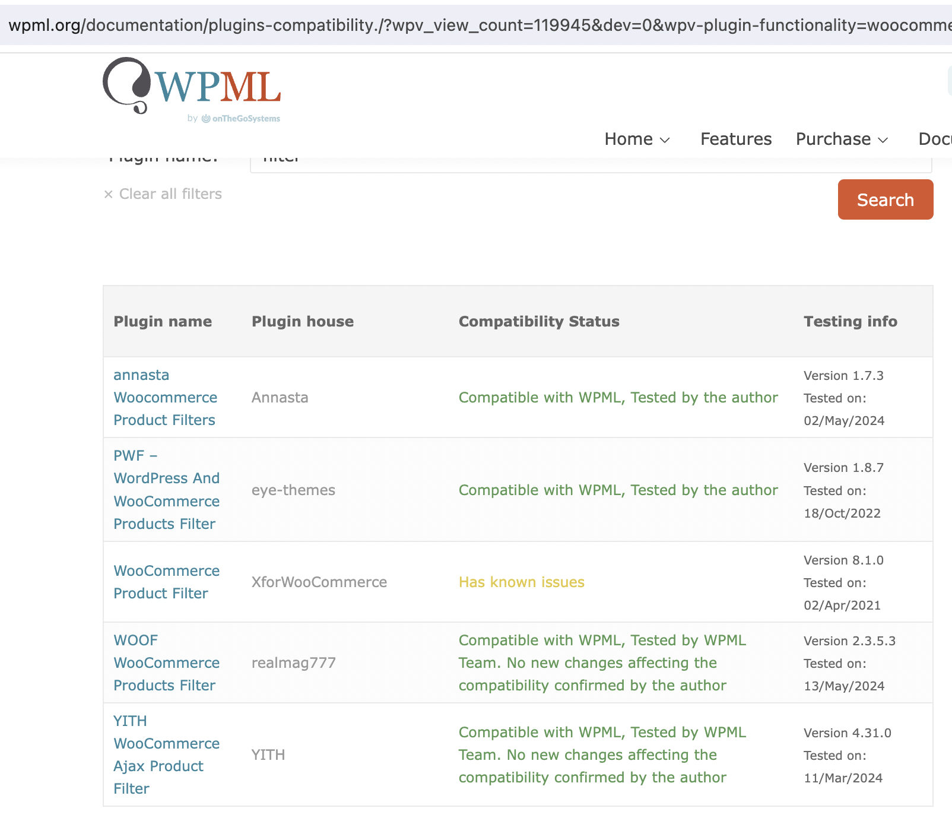
Task: Click the red Search button
Action: click(886, 199)
